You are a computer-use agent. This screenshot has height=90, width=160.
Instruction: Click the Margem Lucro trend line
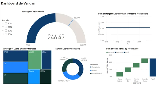coord(128,27)
